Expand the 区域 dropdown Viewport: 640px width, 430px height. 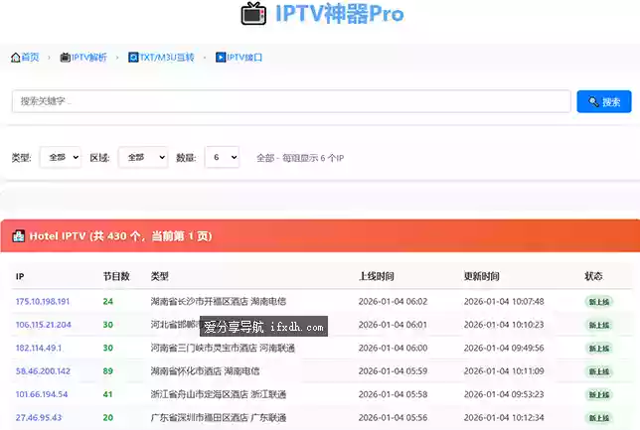click(x=143, y=157)
